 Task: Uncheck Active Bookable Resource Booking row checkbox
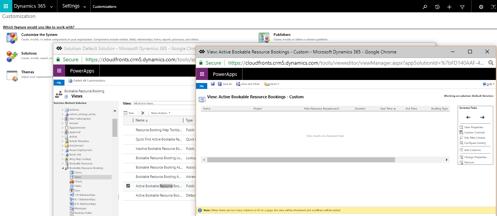128,186
